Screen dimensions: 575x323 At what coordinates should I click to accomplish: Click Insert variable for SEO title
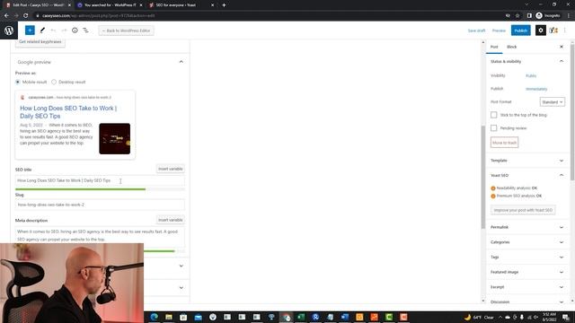click(170, 169)
